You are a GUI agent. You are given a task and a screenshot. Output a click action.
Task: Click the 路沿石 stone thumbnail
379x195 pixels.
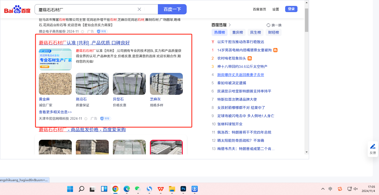tap(92, 84)
